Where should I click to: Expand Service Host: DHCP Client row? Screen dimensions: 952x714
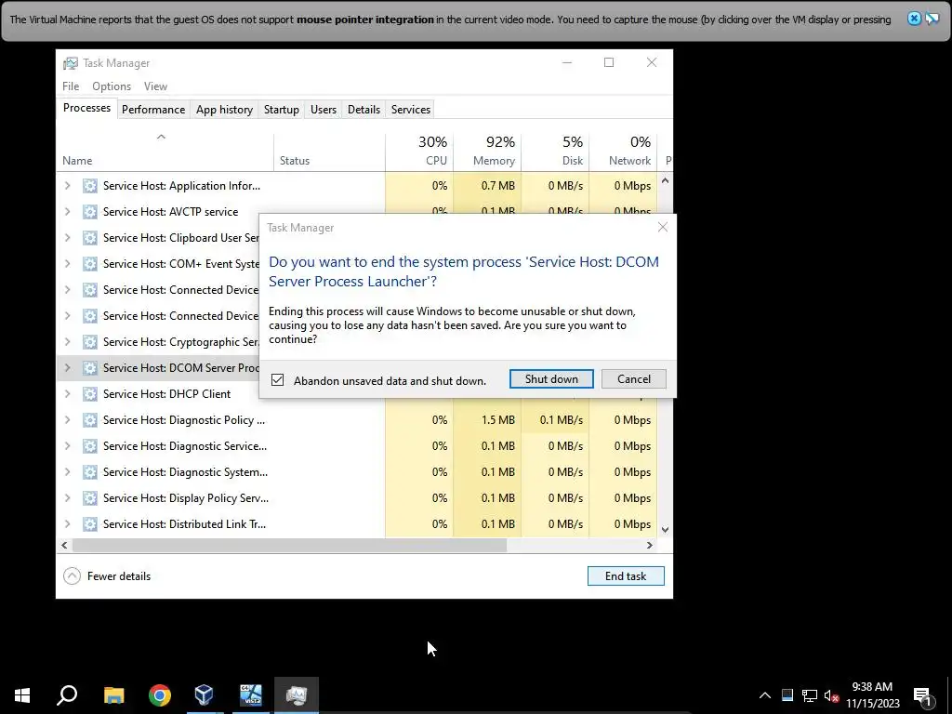pos(67,394)
